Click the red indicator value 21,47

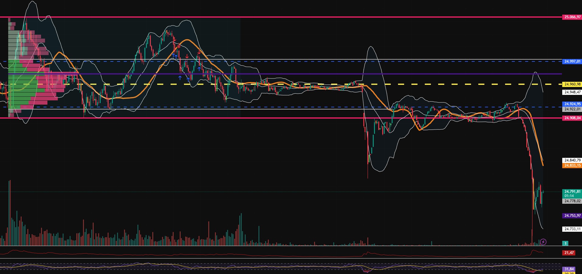pyautogui.click(x=569, y=253)
